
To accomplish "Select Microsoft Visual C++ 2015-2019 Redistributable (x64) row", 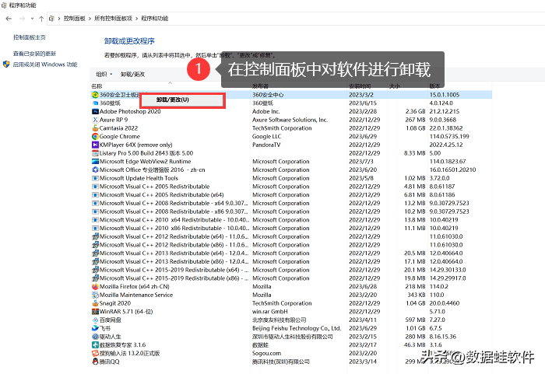I will pos(291,270).
